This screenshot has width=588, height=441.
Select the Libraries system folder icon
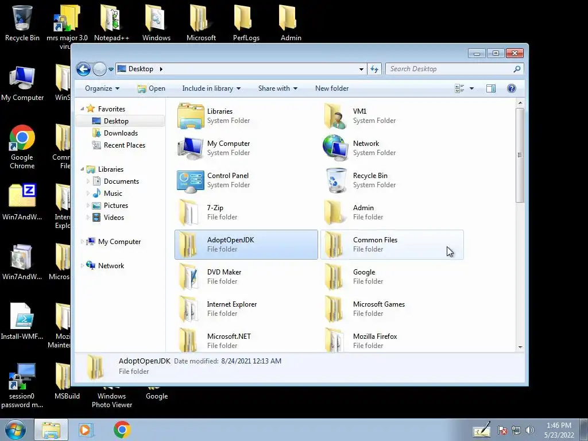[x=191, y=116]
